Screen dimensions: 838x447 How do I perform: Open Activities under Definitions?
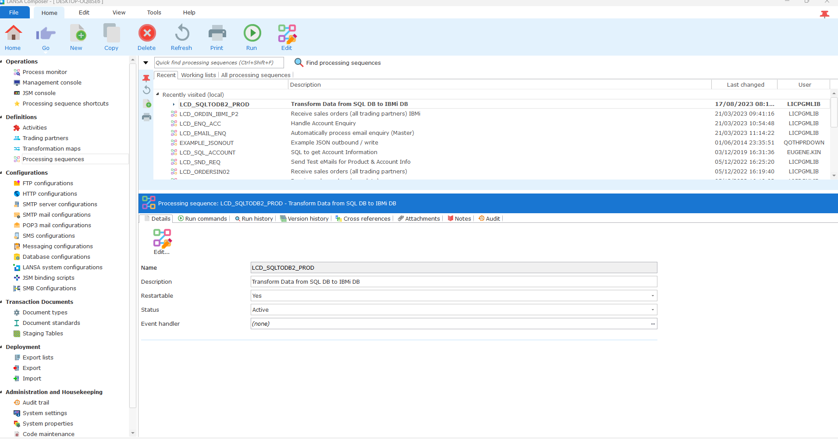[35, 127]
